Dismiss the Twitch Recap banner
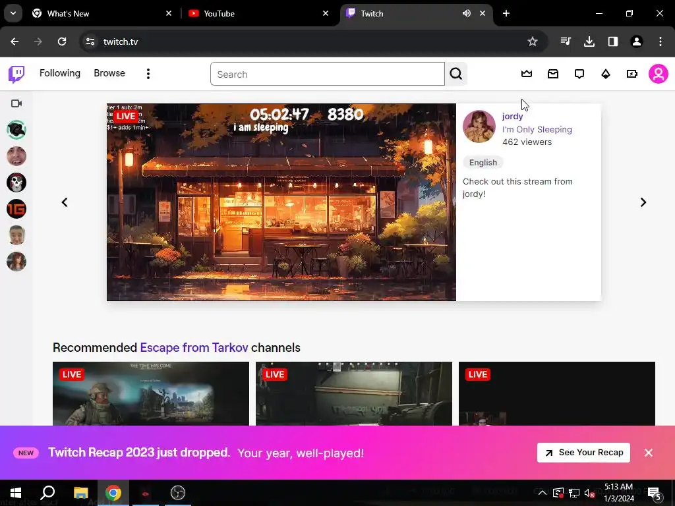 pos(649,453)
